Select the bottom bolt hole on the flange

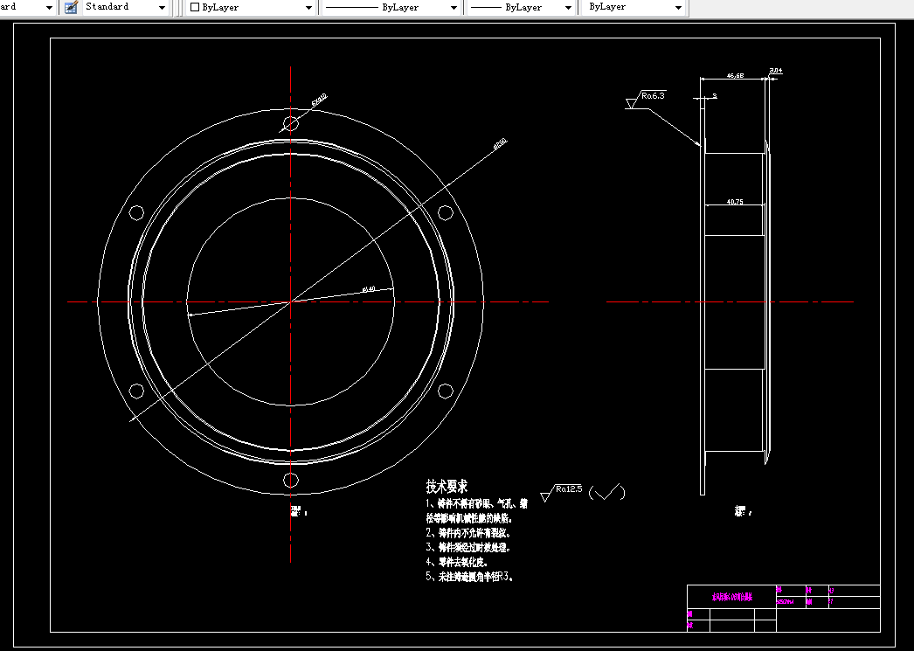coord(291,481)
